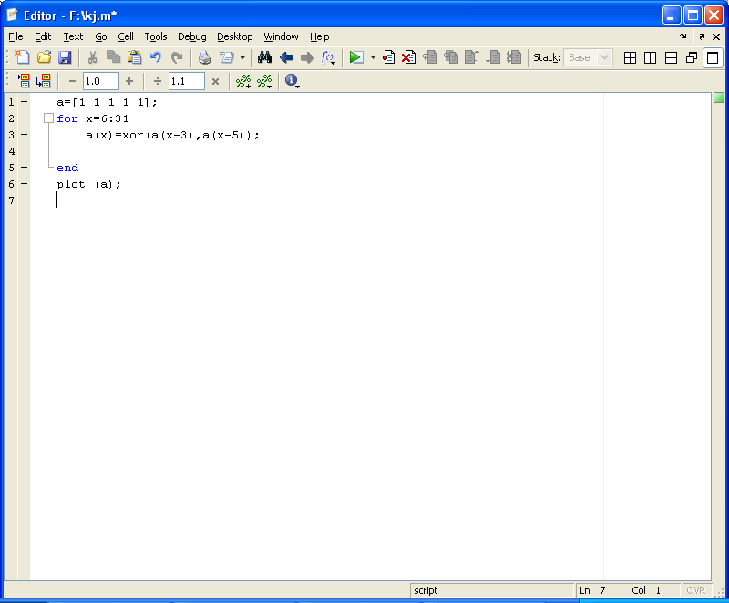Click the 1.1 multiplier input field
The height and width of the screenshot is (603, 729).
click(187, 81)
